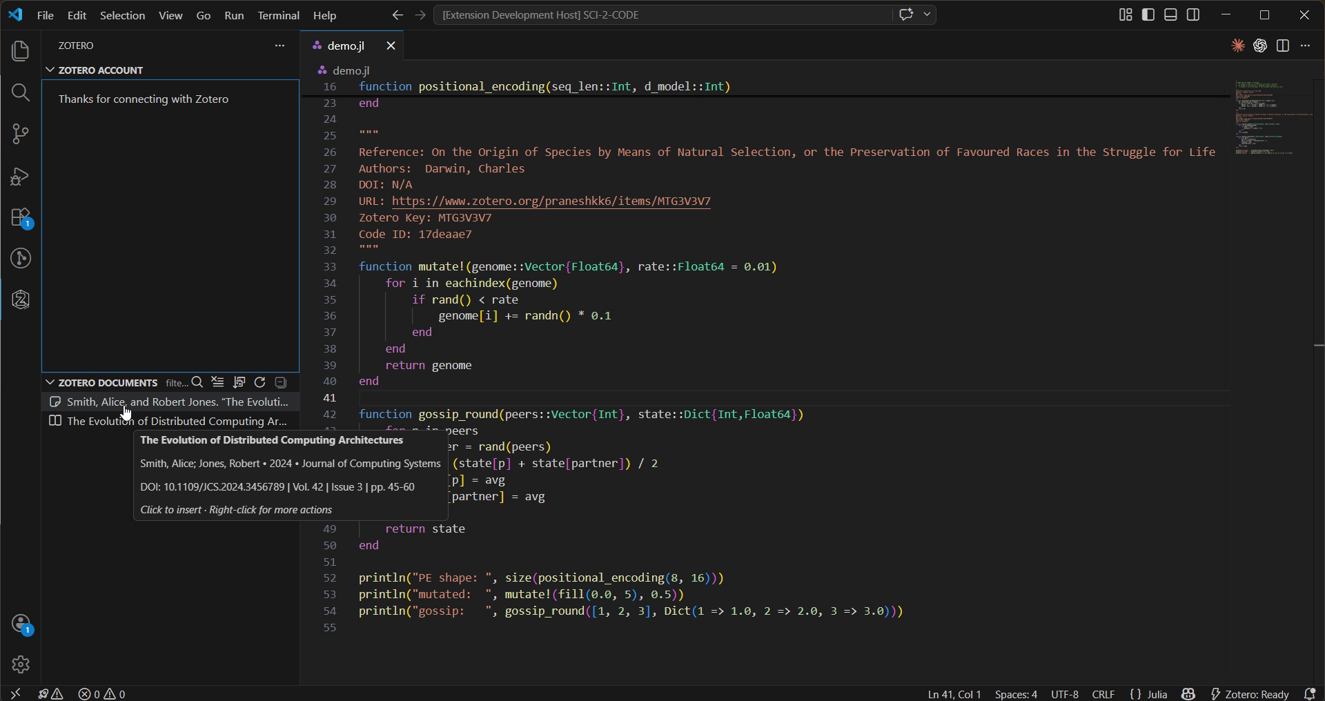Open the File menu
The image size is (1325, 701).
[45, 15]
